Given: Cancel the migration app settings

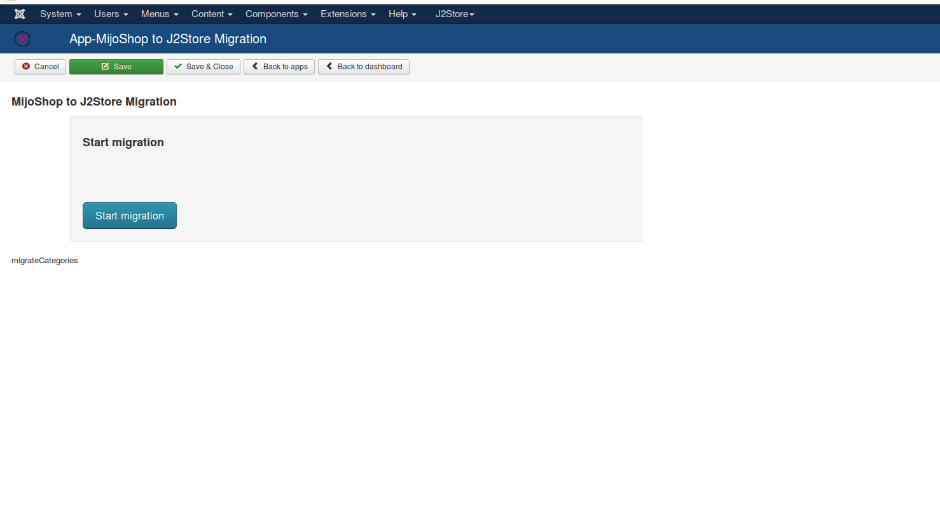Looking at the screenshot, I should coord(40,67).
